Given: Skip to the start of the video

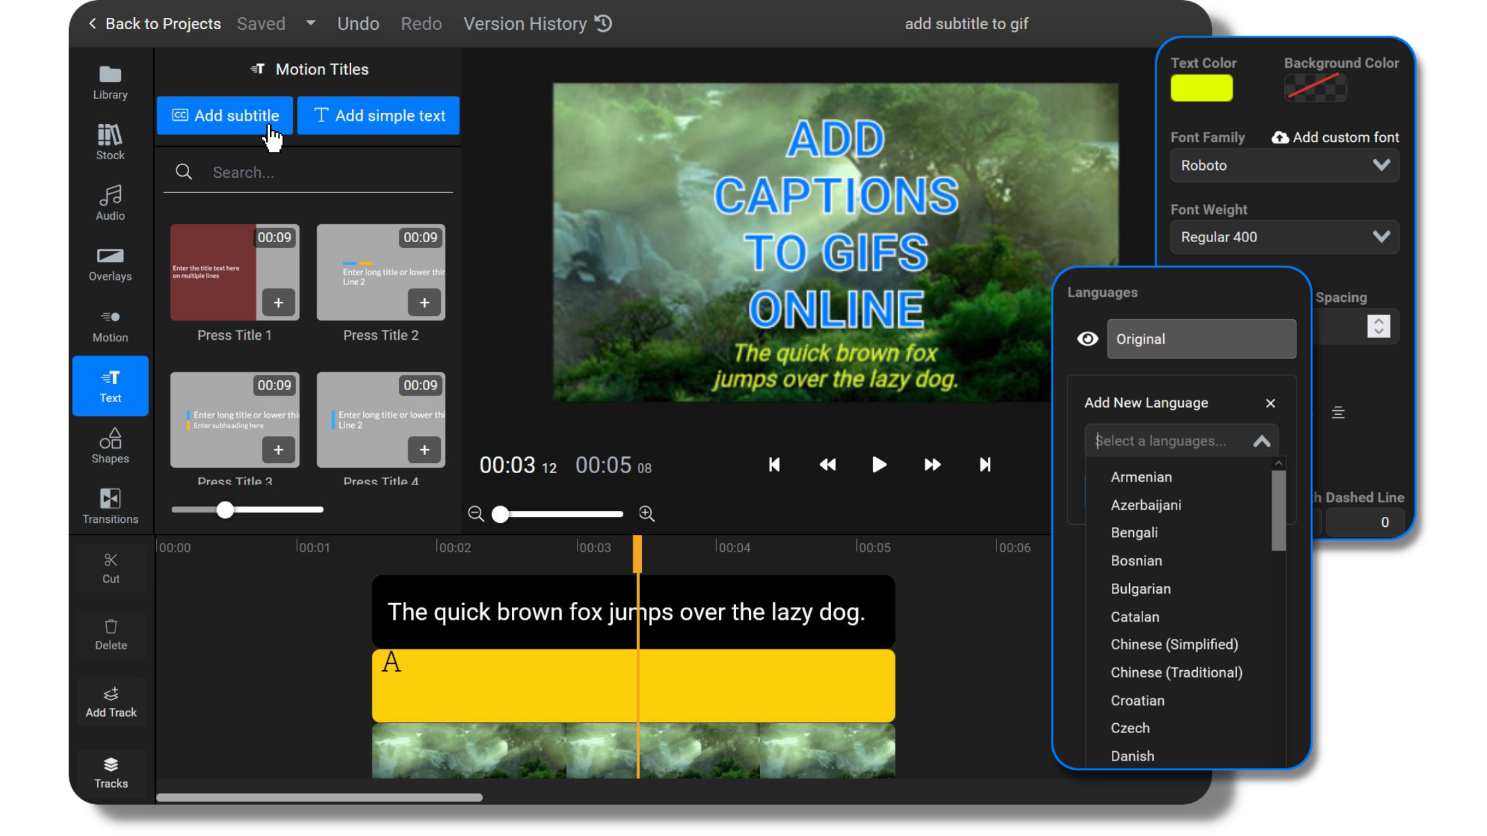Looking at the screenshot, I should (x=774, y=464).
